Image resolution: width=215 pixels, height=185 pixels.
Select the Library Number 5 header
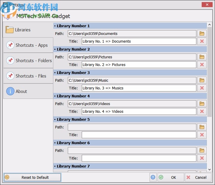point(130,119)
